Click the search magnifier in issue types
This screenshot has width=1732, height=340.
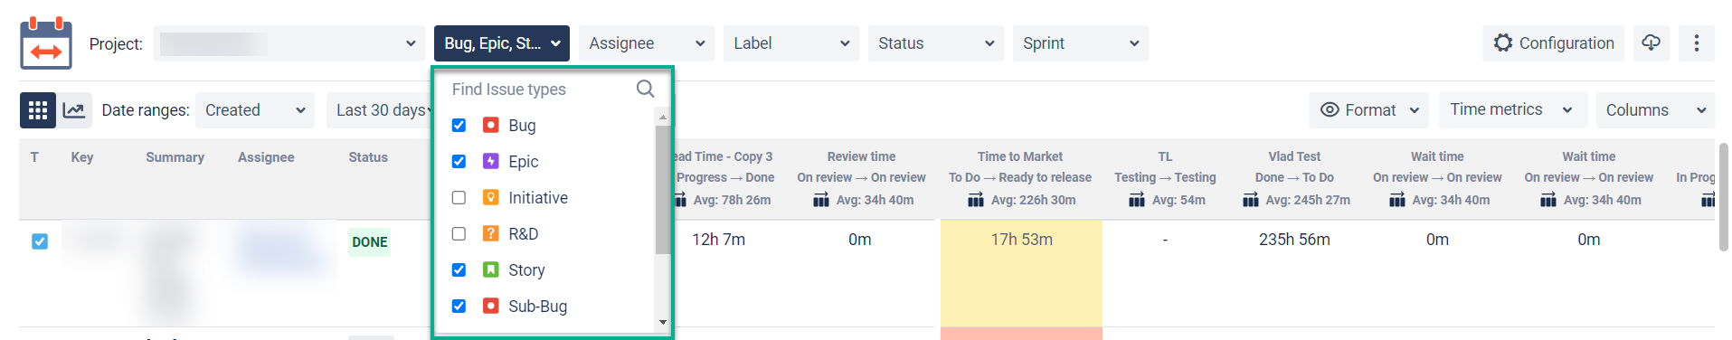point(645,89)
